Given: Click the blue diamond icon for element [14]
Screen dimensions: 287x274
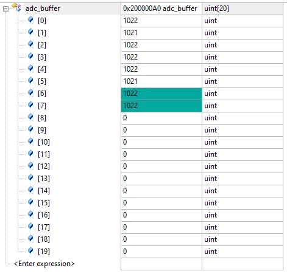Looking at the screenshot, I should coord(30,190).
